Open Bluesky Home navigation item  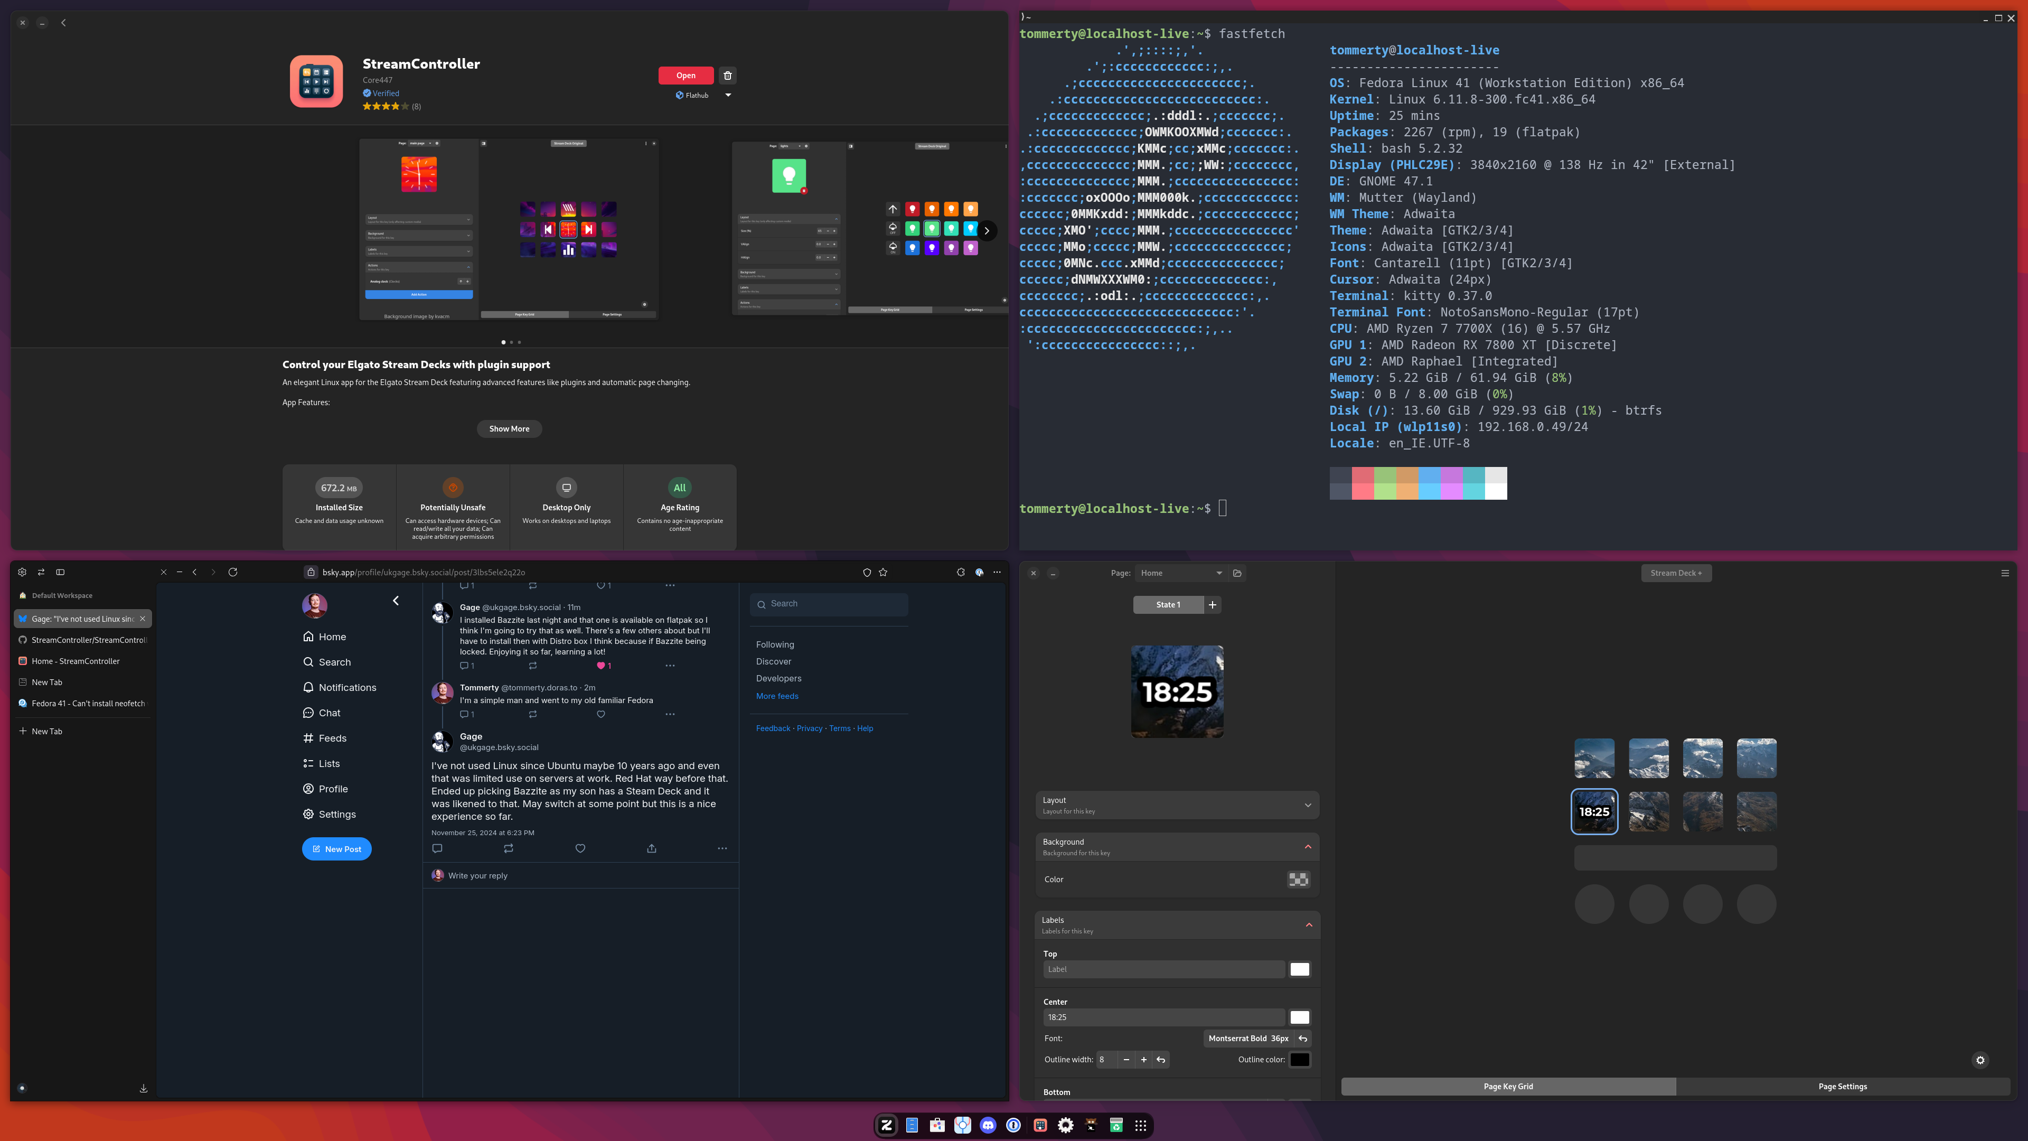pos(324,637)
